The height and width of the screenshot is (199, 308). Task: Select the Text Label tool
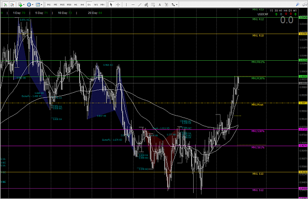coord(167,4)
